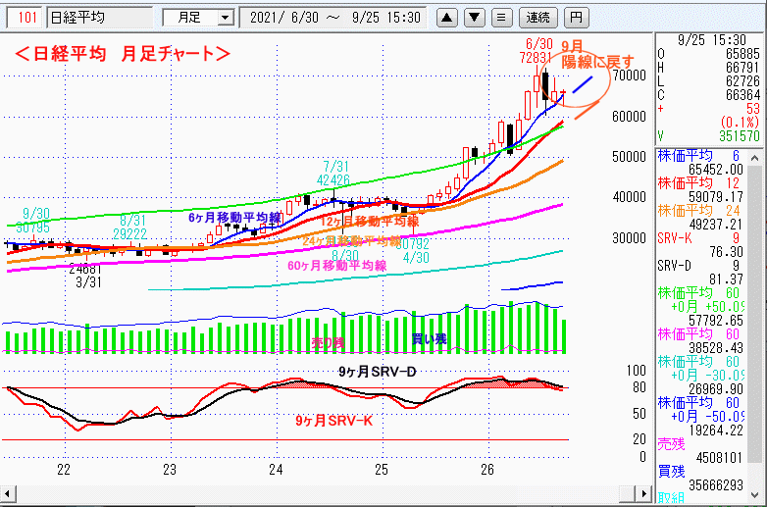
Task: Click the SRV-K value 76.30
Action: (x=727, y=252)
